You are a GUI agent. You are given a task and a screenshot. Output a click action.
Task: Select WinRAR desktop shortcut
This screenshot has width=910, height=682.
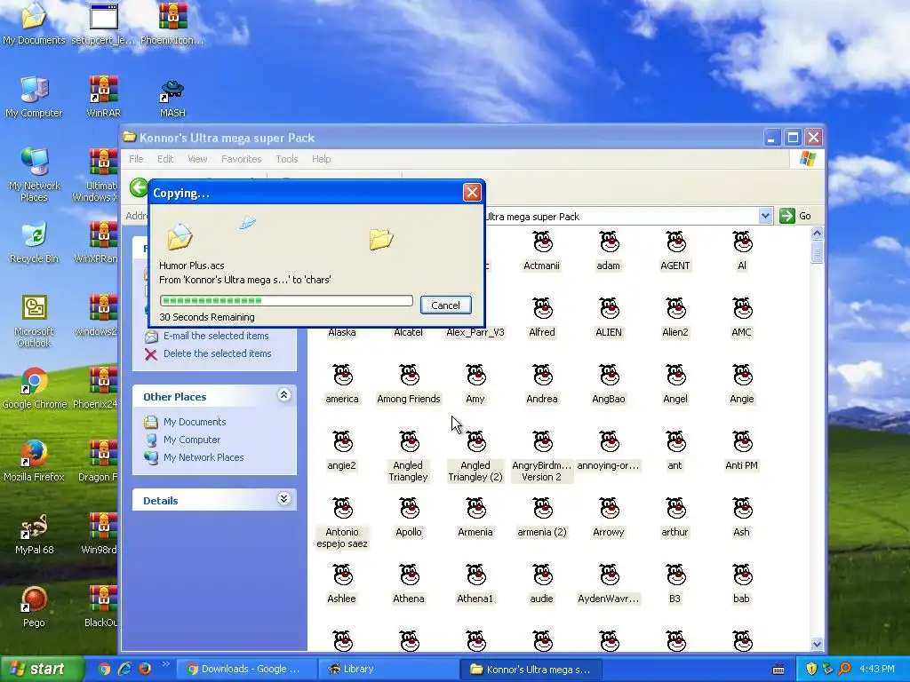coord(103,96)
